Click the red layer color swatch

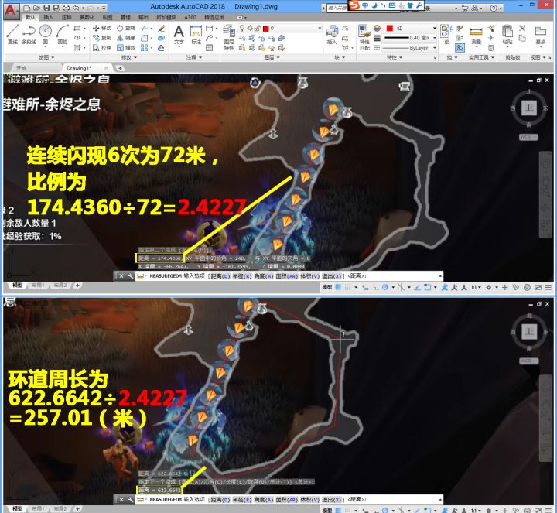(265, 28)
